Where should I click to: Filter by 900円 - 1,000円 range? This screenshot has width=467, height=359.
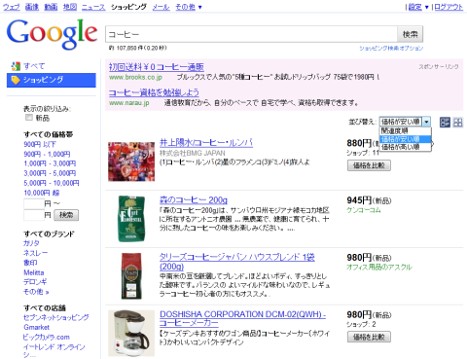[x=47, y=154]
